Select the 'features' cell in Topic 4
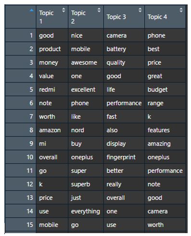Viewport: 191px width, 236px height. 165,130
